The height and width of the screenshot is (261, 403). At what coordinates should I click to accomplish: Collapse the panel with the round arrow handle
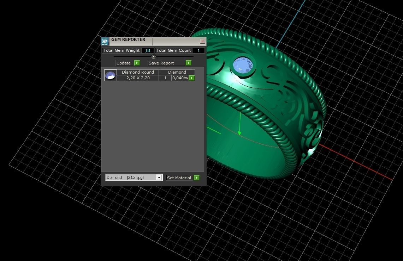[x=153, y=57]
